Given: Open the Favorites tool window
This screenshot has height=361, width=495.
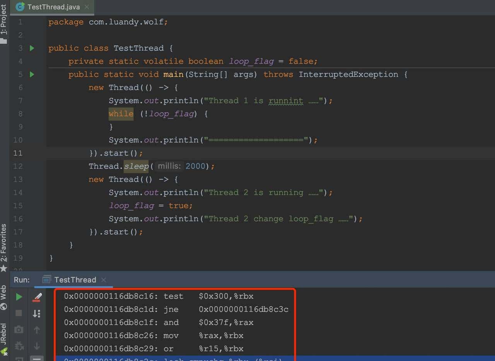Looking at the screenshot, I should (4, 244).
